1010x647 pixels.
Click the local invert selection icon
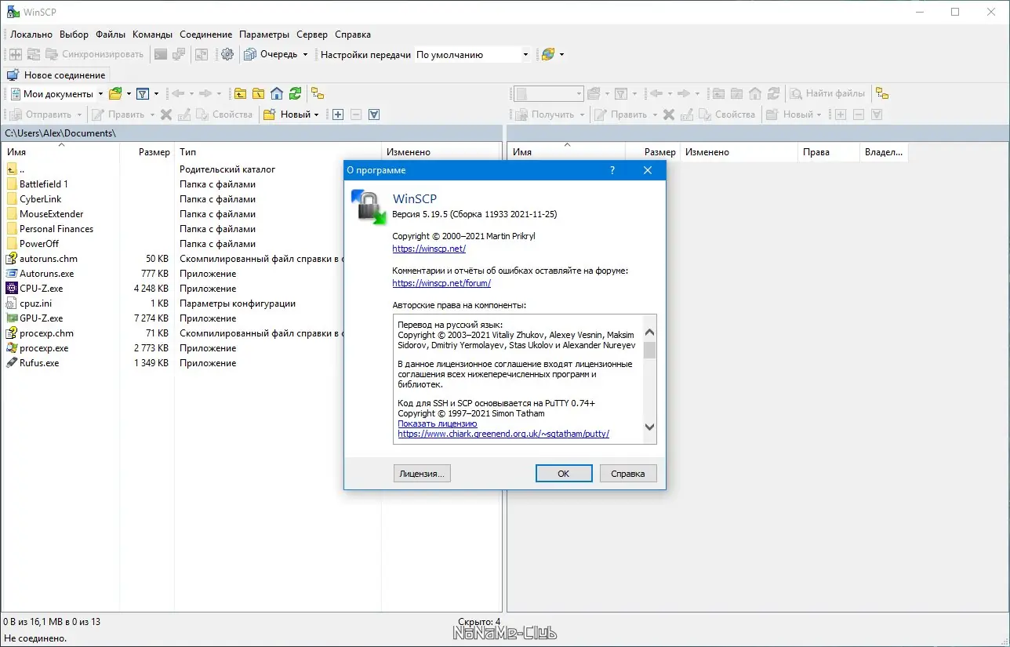[x=374, y=114]
